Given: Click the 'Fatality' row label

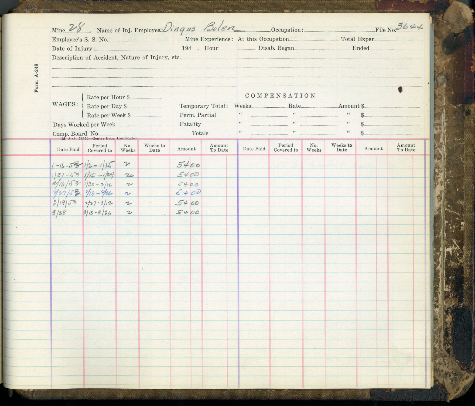Looking at the screenshot, I should [x=190, y=124].
